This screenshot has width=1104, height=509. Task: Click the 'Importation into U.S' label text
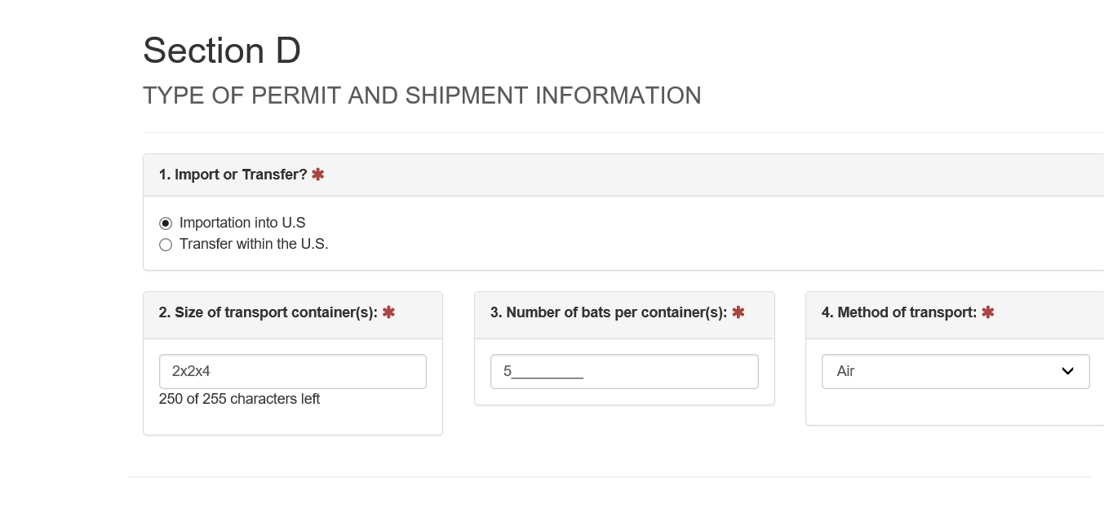pos(242,223)
